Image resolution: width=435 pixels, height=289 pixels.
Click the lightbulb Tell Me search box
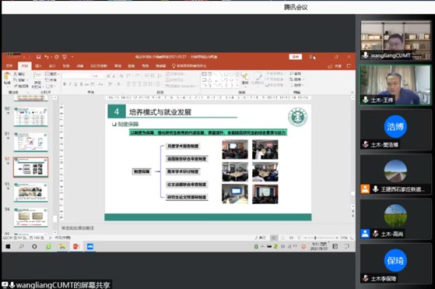coord(189,65)
